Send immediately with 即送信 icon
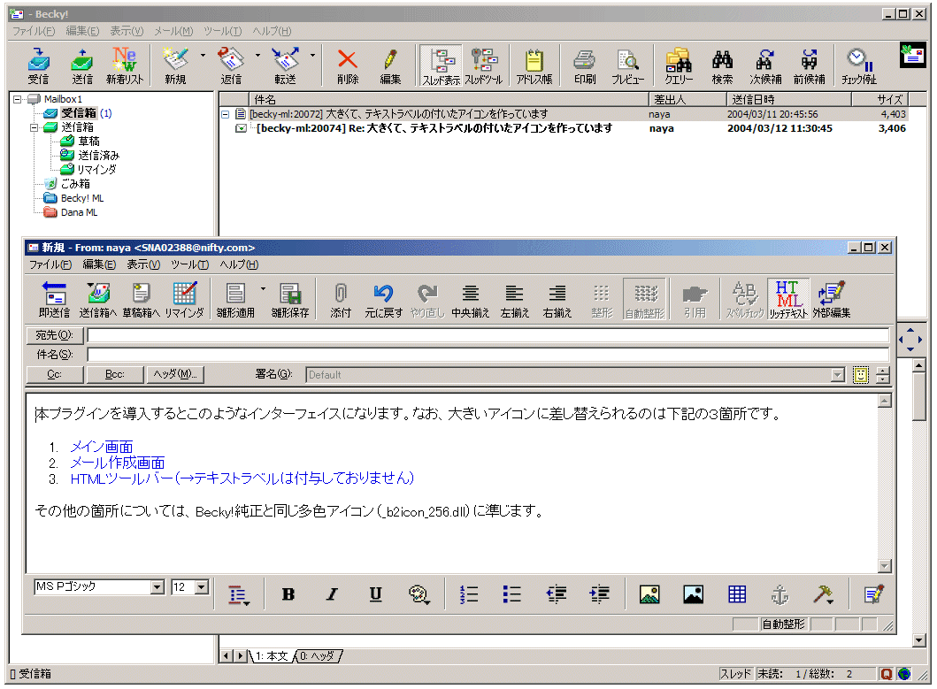Screen dimensions: 937x689 pos(54,299)
